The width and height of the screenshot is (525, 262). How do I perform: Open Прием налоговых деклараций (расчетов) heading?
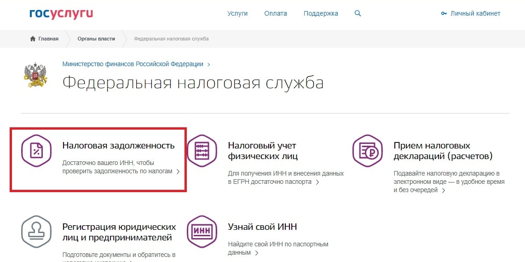pyautogui.click(x=443, y=151)
